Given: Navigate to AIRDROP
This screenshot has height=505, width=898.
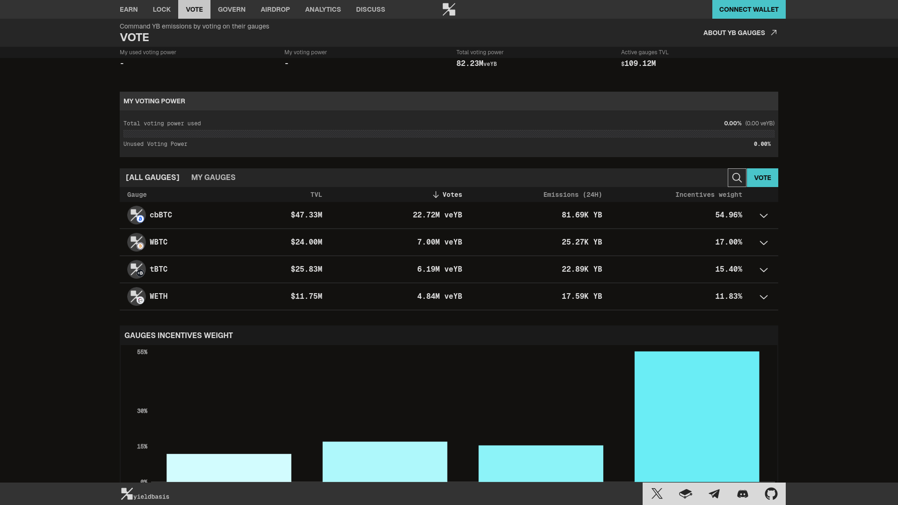Looking at the screenshot, I should [275, 9].
